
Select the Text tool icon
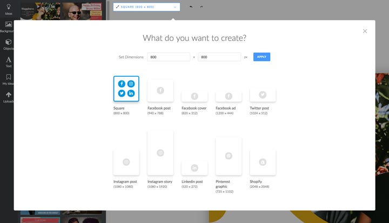(x=9, y=59)
